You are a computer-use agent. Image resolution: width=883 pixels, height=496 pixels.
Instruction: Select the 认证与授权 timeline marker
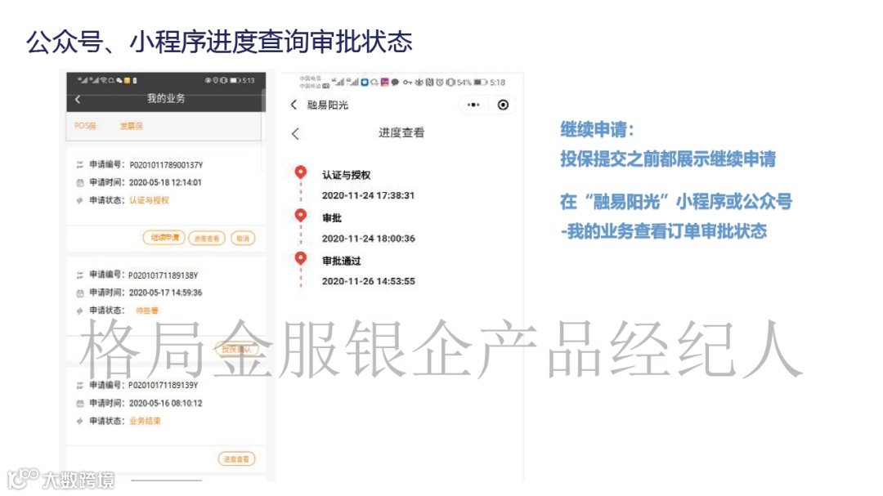[301, 172]
